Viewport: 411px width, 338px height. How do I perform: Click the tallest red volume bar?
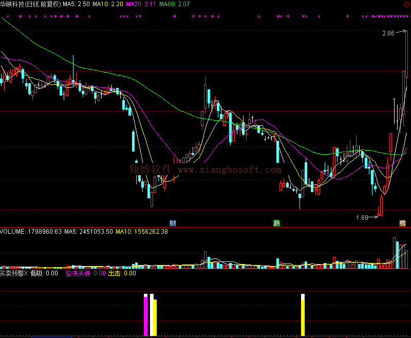(394, 253)
